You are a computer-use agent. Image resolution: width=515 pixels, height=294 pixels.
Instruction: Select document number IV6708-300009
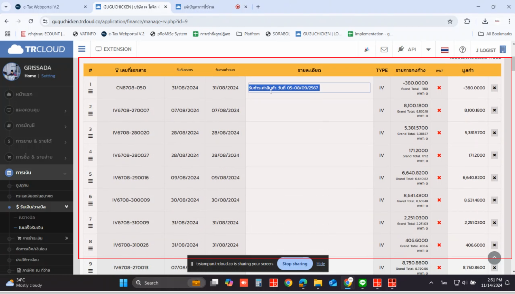(x=131, y=200)
